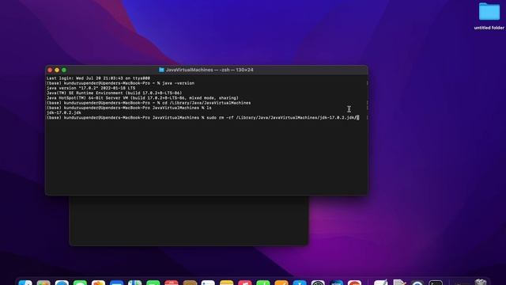
Task: Click the "ls" command prompt line
Action: (x=129, y=108)
